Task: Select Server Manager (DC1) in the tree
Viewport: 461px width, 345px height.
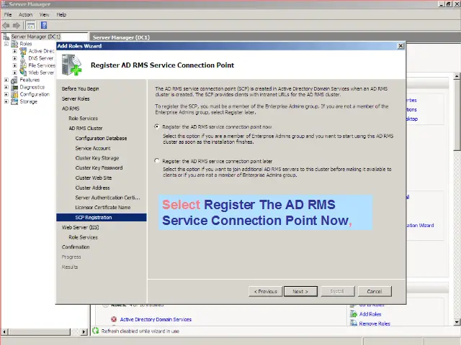Action: (x=35, y=37)
